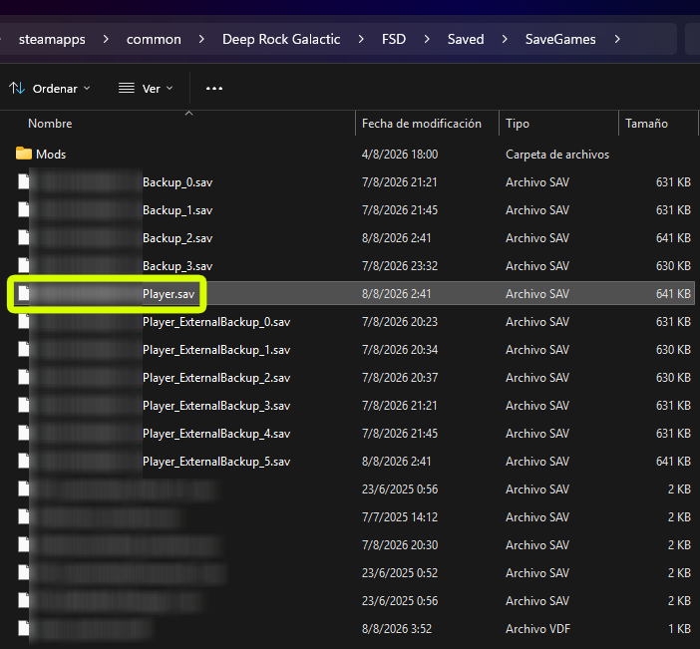
Task: Expand chevron after Deep Rock Galactic
Action: [x=361, y=39]
